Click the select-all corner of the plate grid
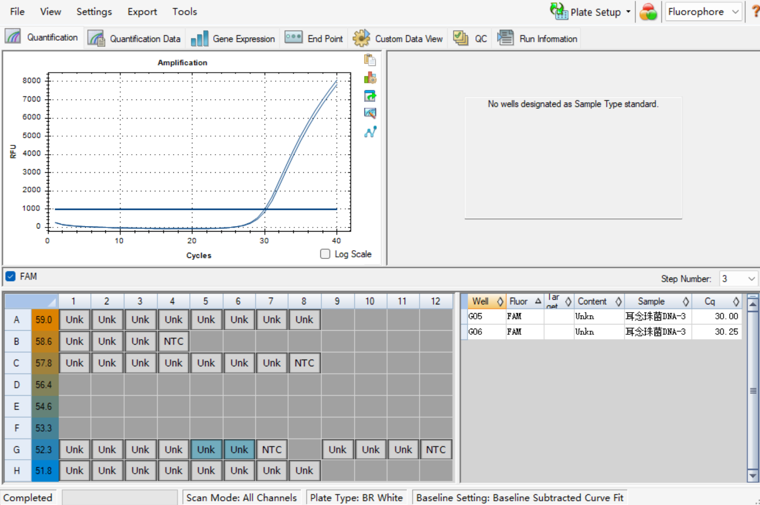This screenshot has width=760, height=505. [31, 301]
